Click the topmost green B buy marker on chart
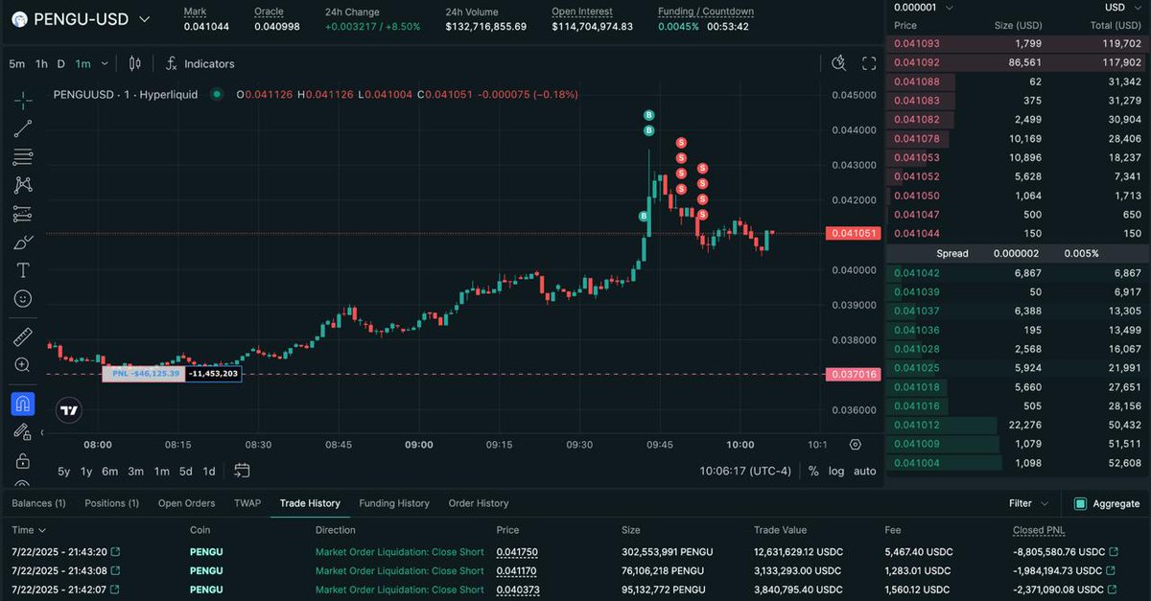1151x601 pixels. click(648, 115)
